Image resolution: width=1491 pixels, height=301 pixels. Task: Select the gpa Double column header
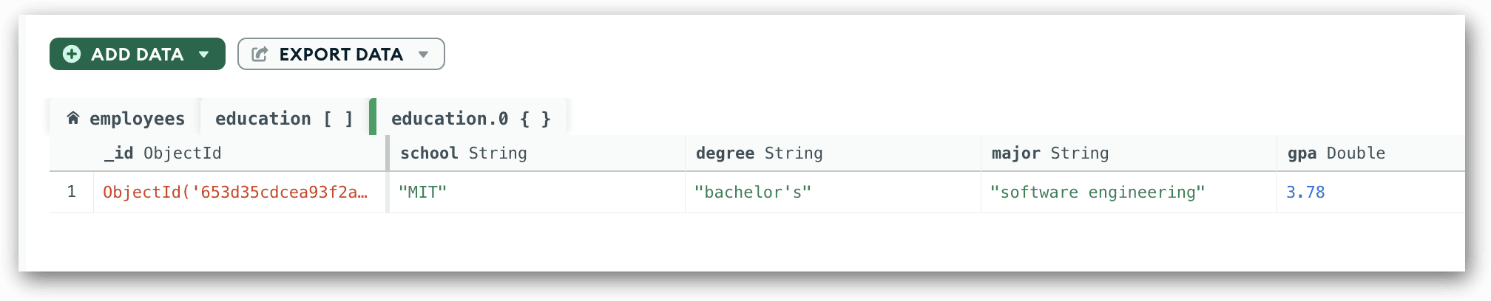pos(1370,153)
